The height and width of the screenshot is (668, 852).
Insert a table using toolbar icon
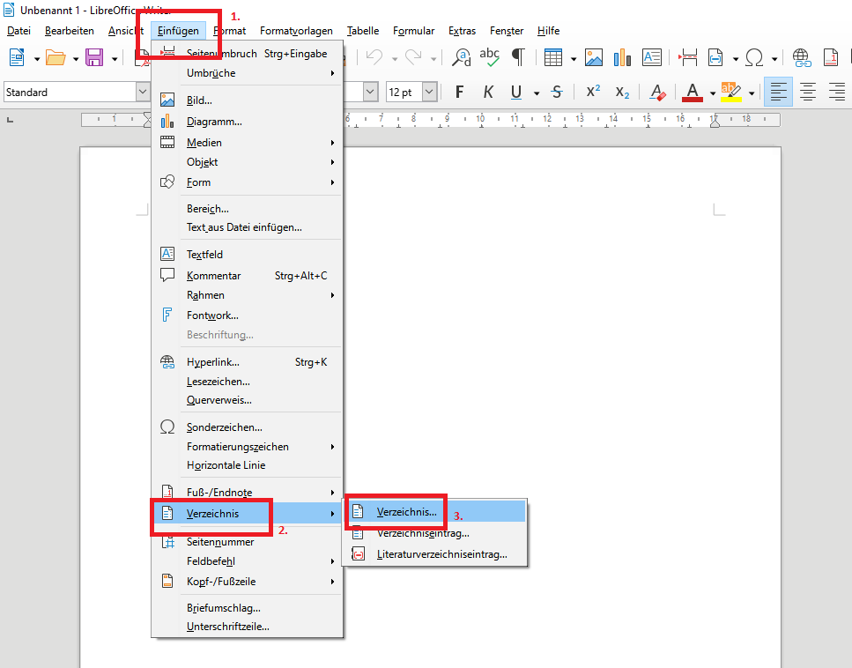(x=553, y=57)
